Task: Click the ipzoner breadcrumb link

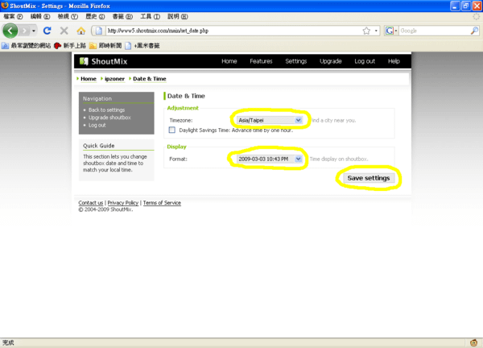Action: click(114, 79)
